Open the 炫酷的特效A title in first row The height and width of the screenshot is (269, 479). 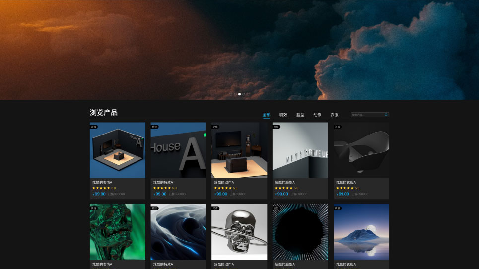click(x=163, y=182)
